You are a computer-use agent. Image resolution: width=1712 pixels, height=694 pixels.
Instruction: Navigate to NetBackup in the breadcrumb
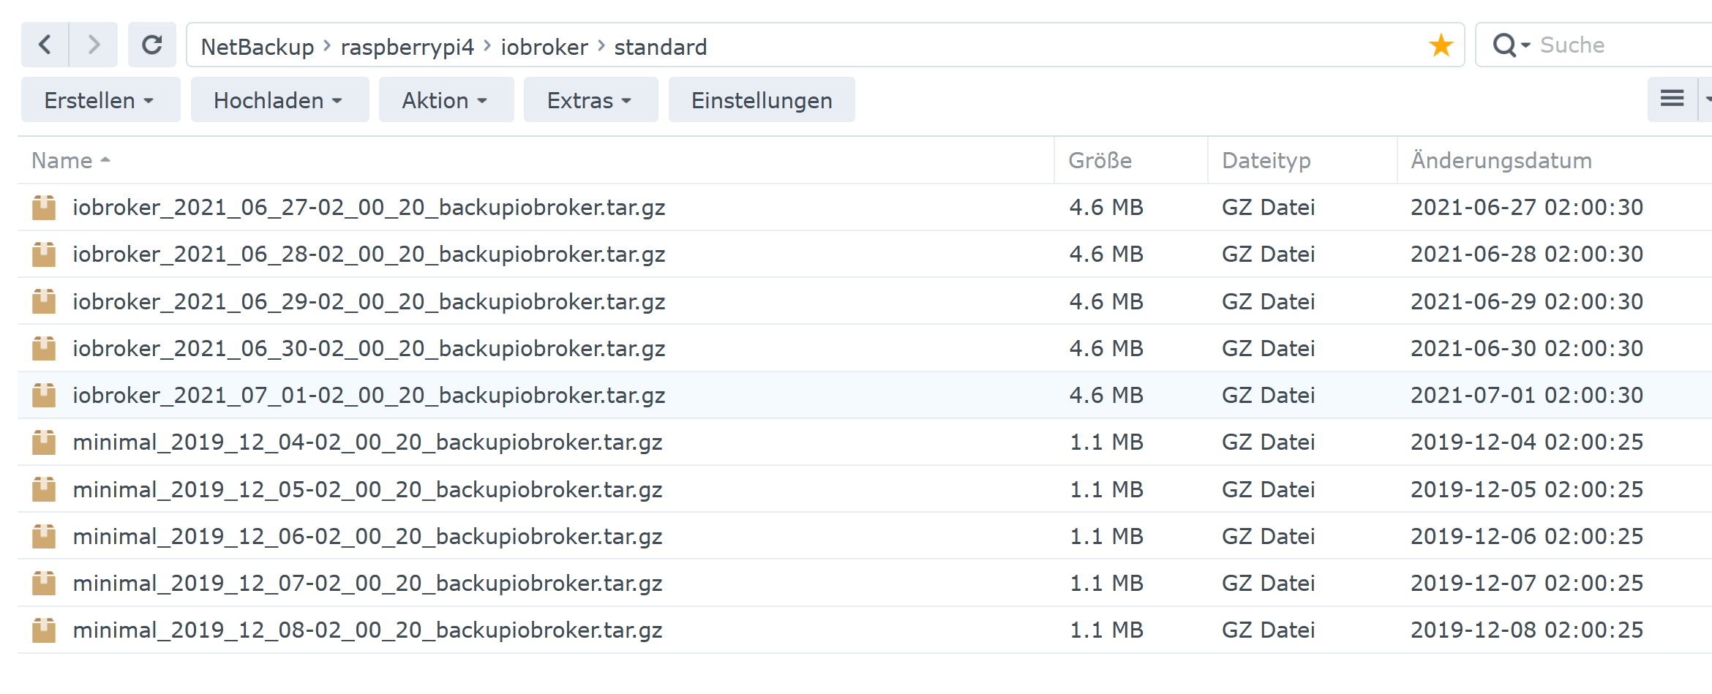coord(256,46)
